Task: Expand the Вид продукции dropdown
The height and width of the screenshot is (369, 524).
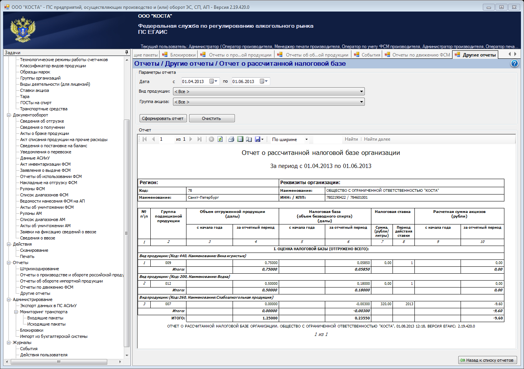Action: click(x=361, y=91)
